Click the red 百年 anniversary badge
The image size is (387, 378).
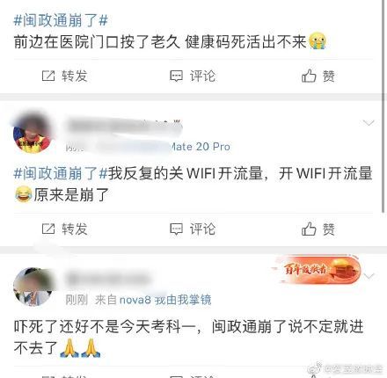coord(318,270)
